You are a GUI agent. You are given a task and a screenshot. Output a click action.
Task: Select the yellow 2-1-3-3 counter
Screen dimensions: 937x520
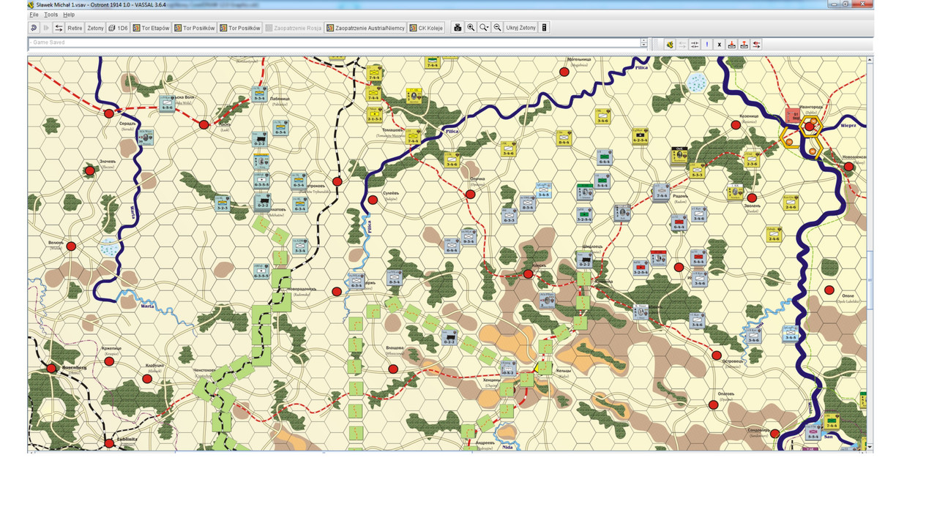click(x=374, y=114)
